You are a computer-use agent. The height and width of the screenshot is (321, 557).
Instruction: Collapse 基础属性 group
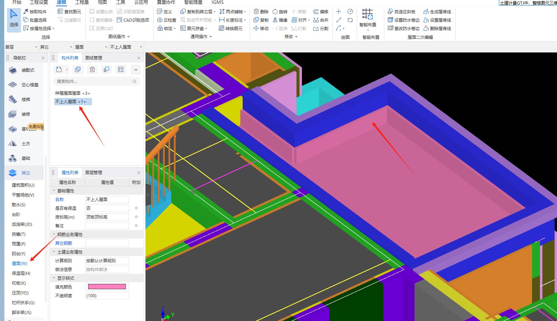click(54, 191)
